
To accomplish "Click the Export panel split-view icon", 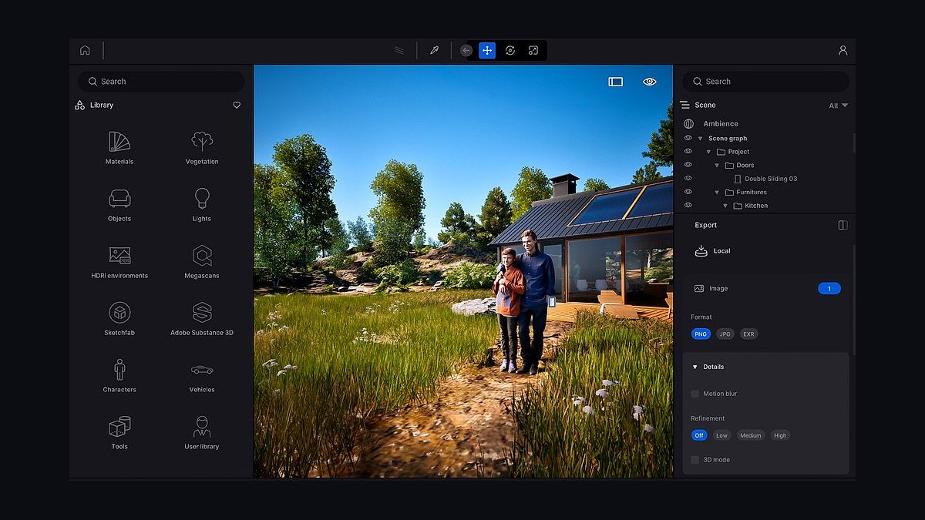I will [843, 225].
